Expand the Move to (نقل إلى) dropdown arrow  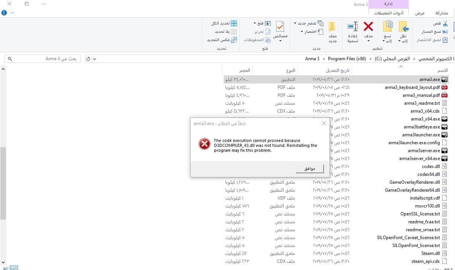tap(399, 41)
